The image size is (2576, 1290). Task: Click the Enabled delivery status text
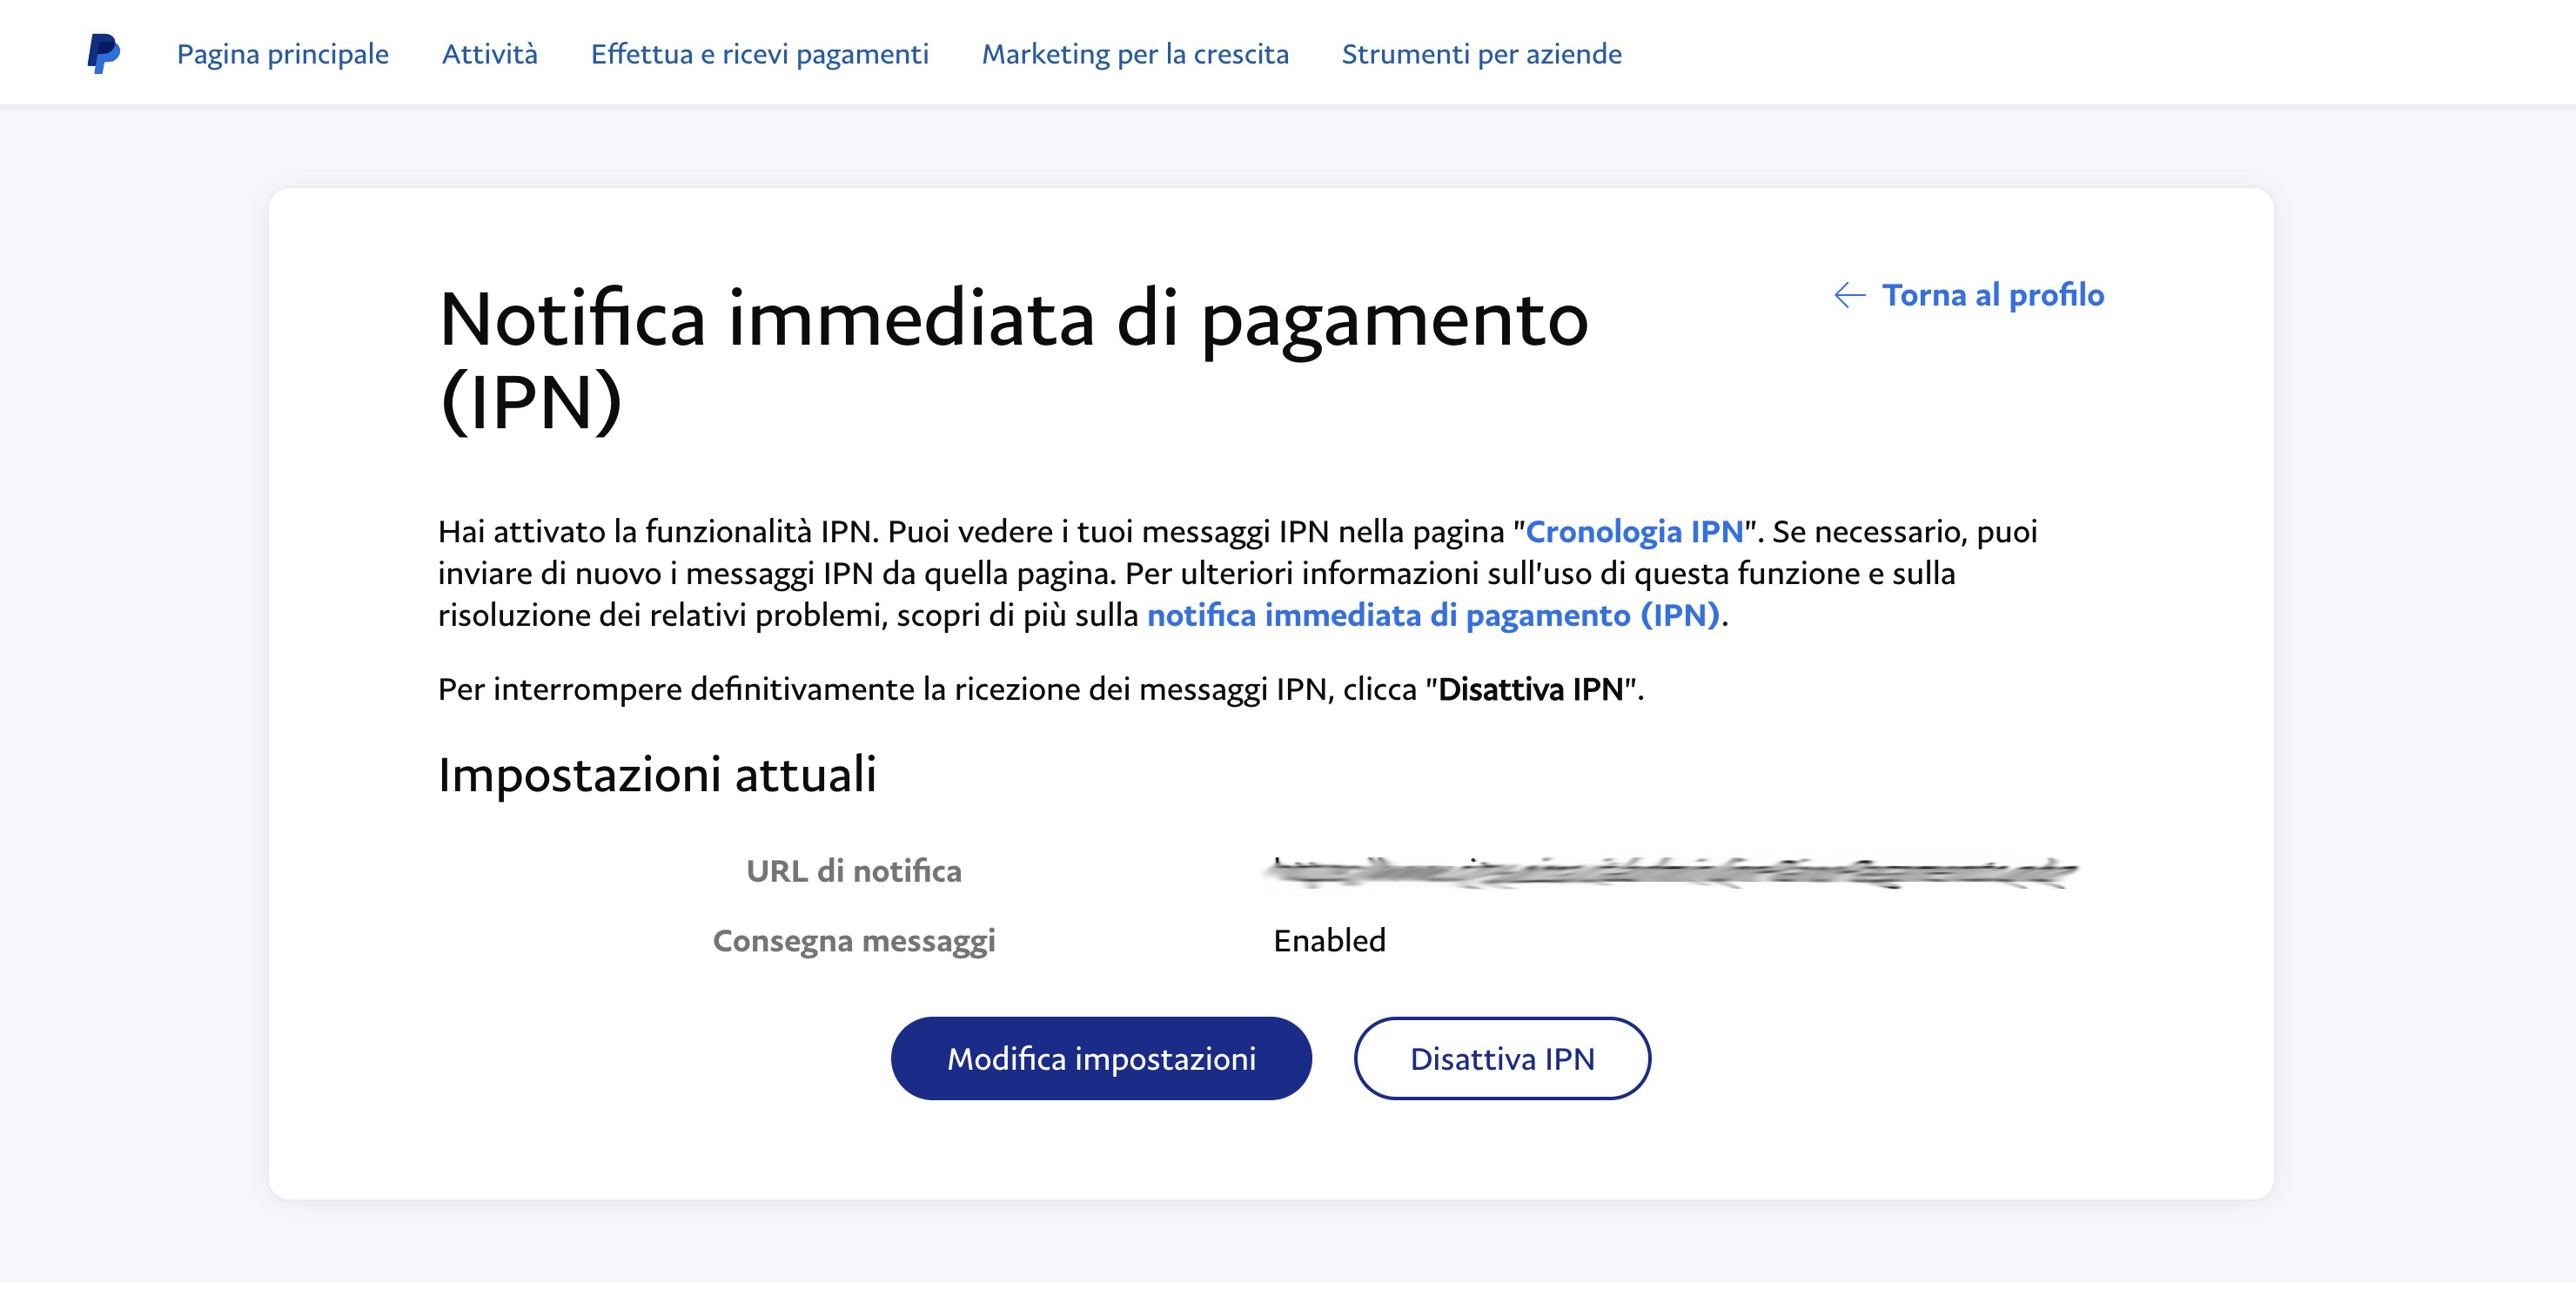pos(1328,940)
